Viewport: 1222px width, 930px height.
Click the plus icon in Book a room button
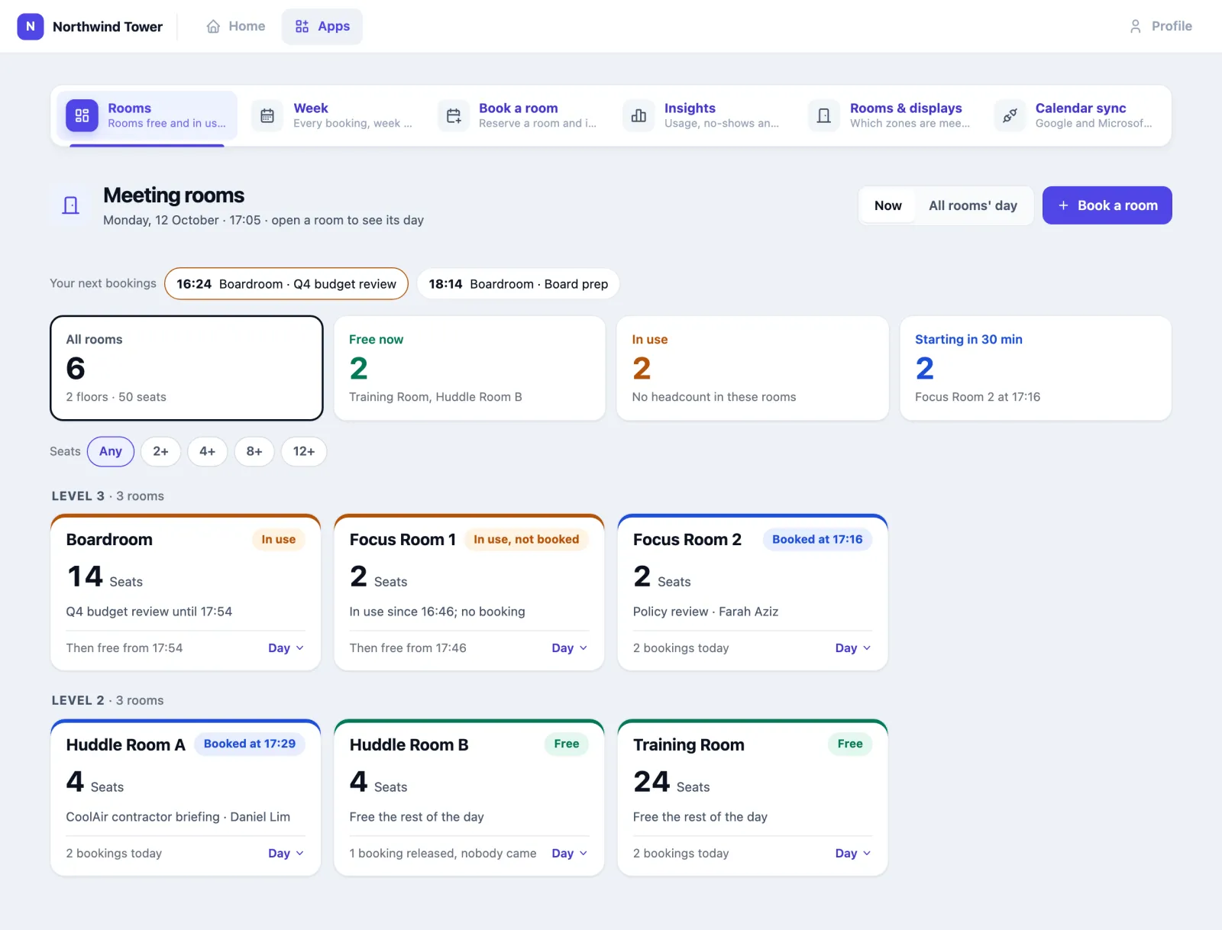(x=1063, y=205)
